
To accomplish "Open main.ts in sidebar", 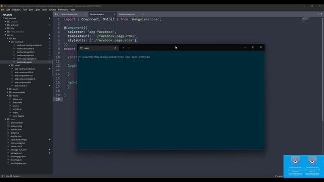I will tap(16, 106).
